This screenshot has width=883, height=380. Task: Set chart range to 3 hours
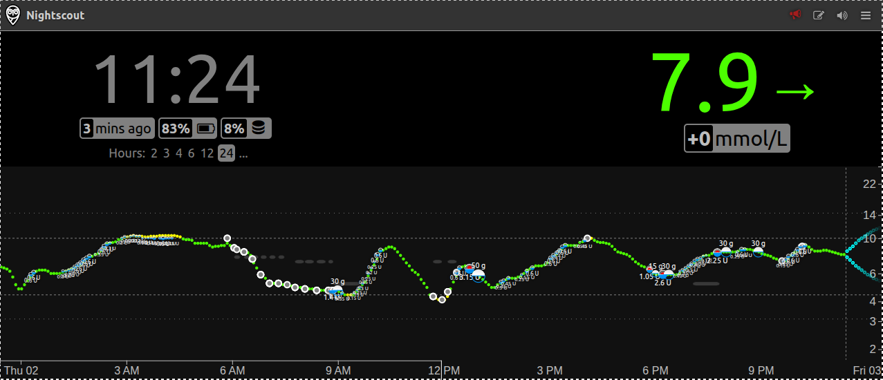[x=167, y=153]
